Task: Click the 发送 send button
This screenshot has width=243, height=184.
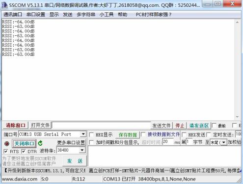Action: [75, 161]
